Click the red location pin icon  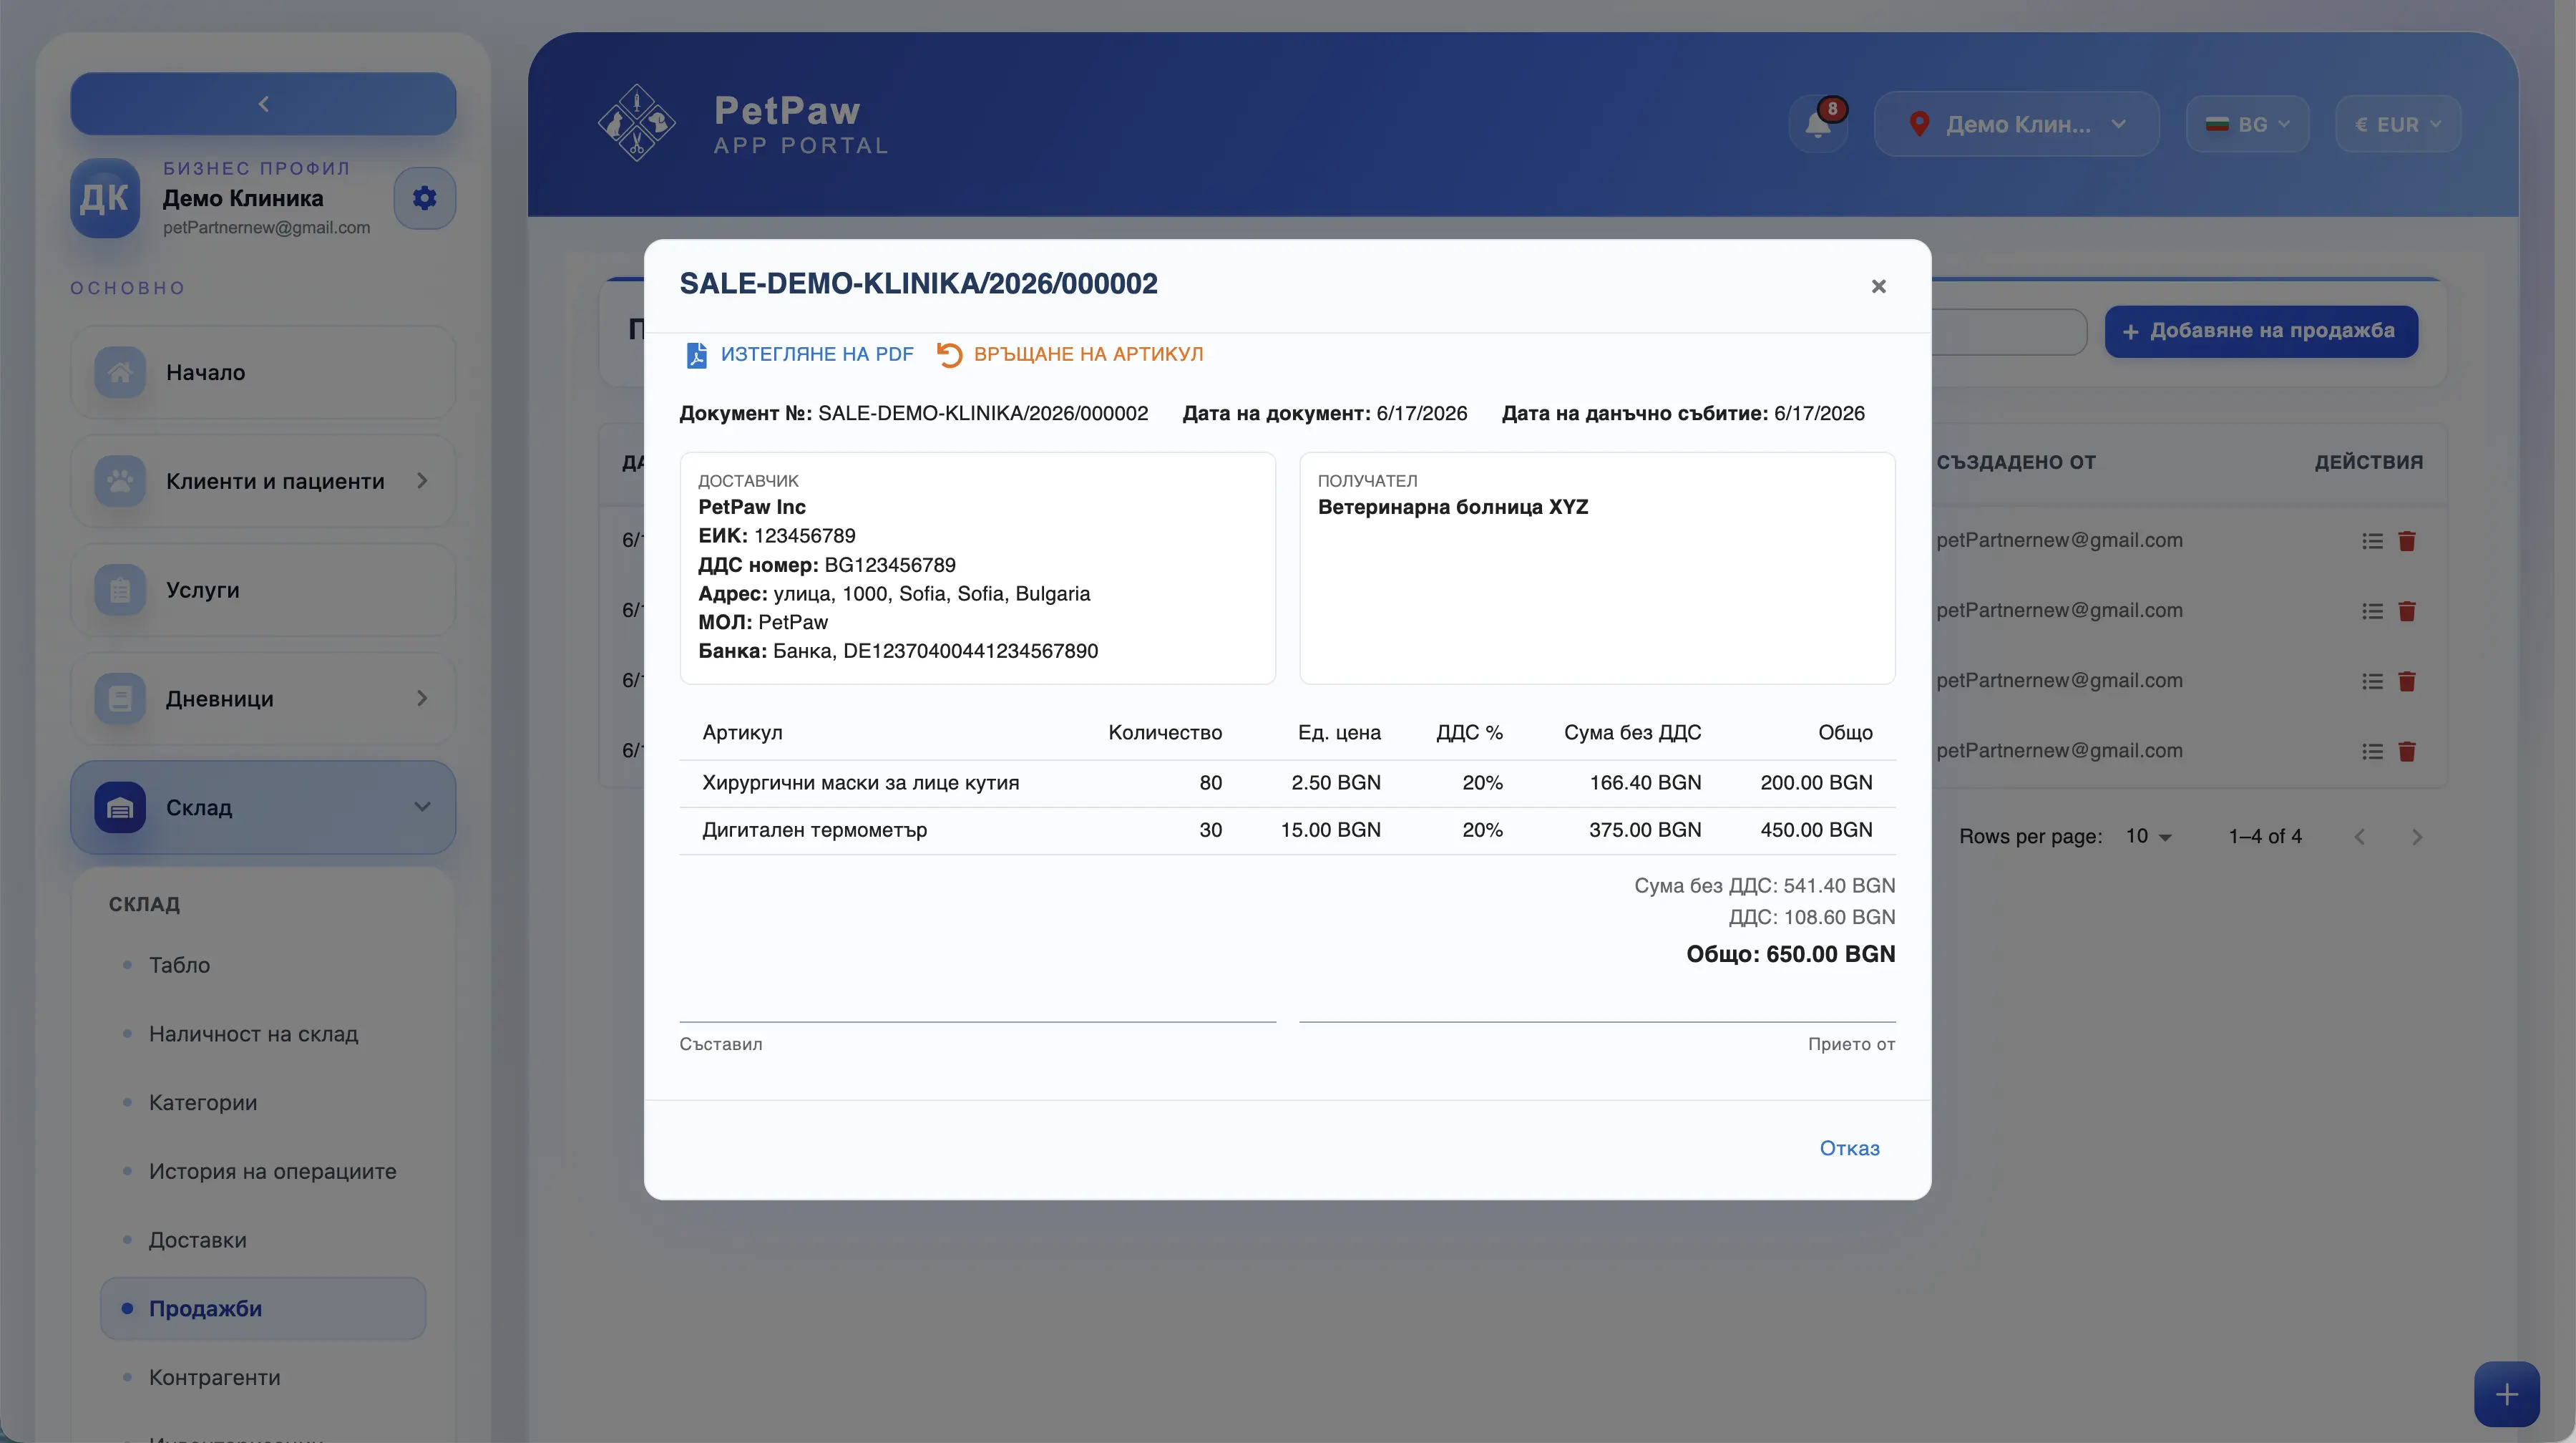click(1918, 124)
